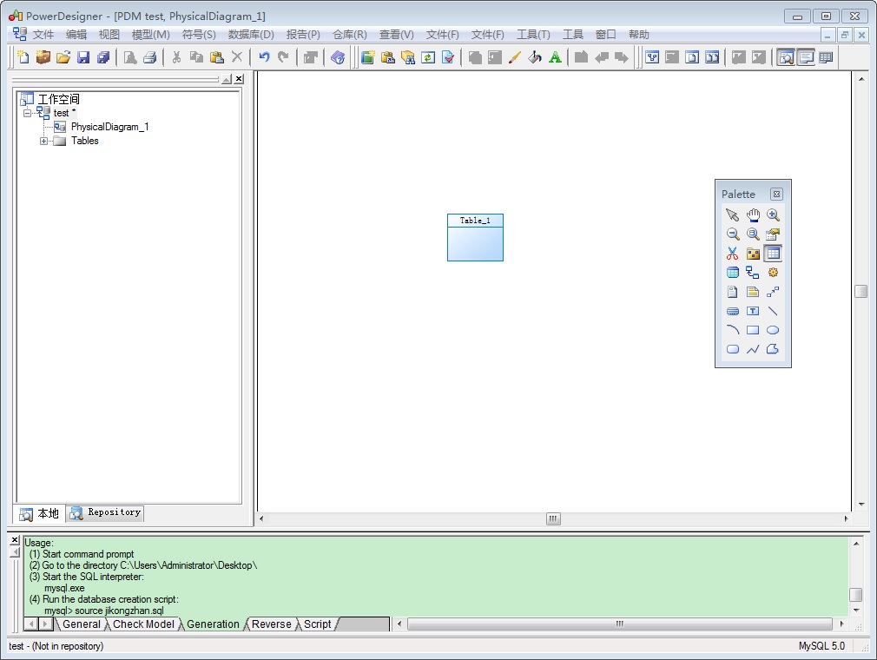Click the output pane horizontal scrollbar thumb

tap(620, 624)
